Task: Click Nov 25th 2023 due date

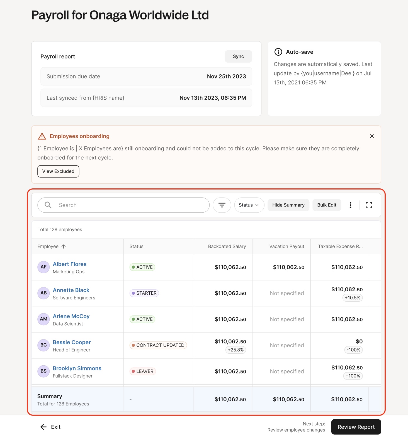Action: coord(226,77)
